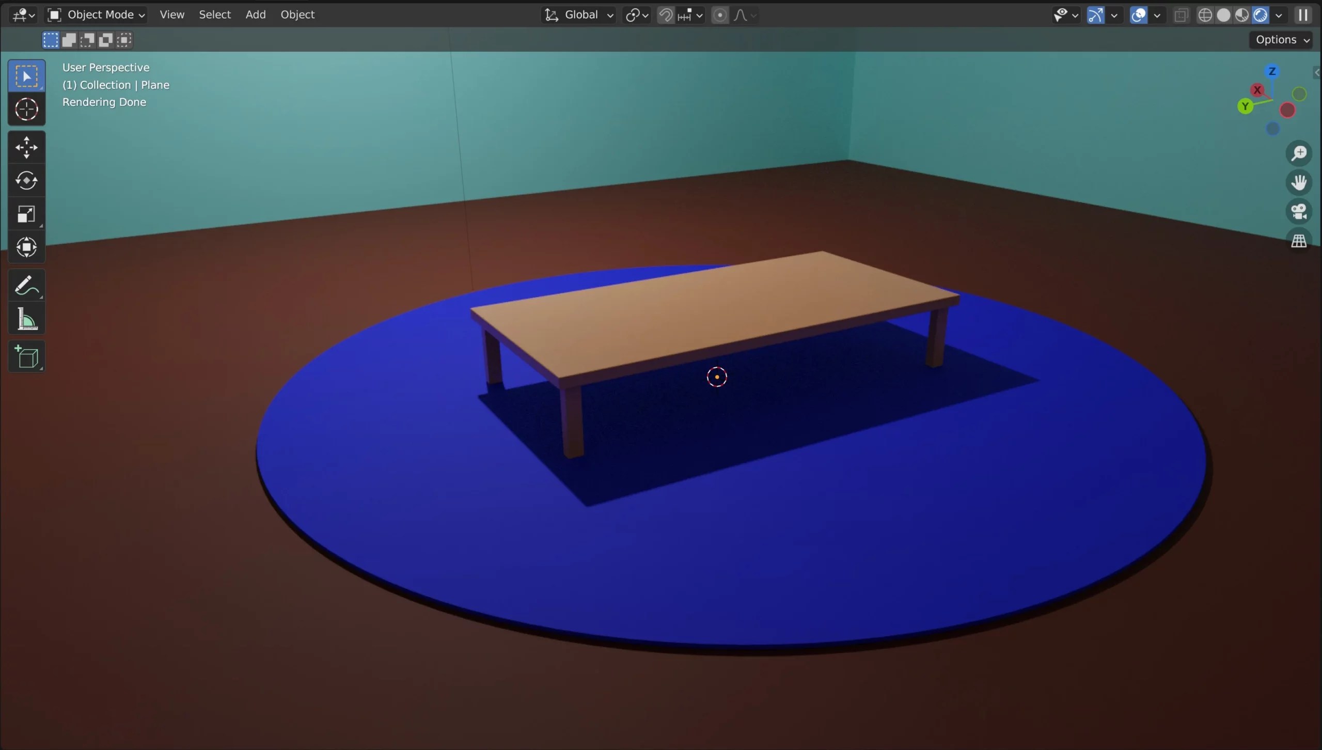1322x750 pixels.
Task: Activate the Measure tool
Action: [x=26, y=319]
